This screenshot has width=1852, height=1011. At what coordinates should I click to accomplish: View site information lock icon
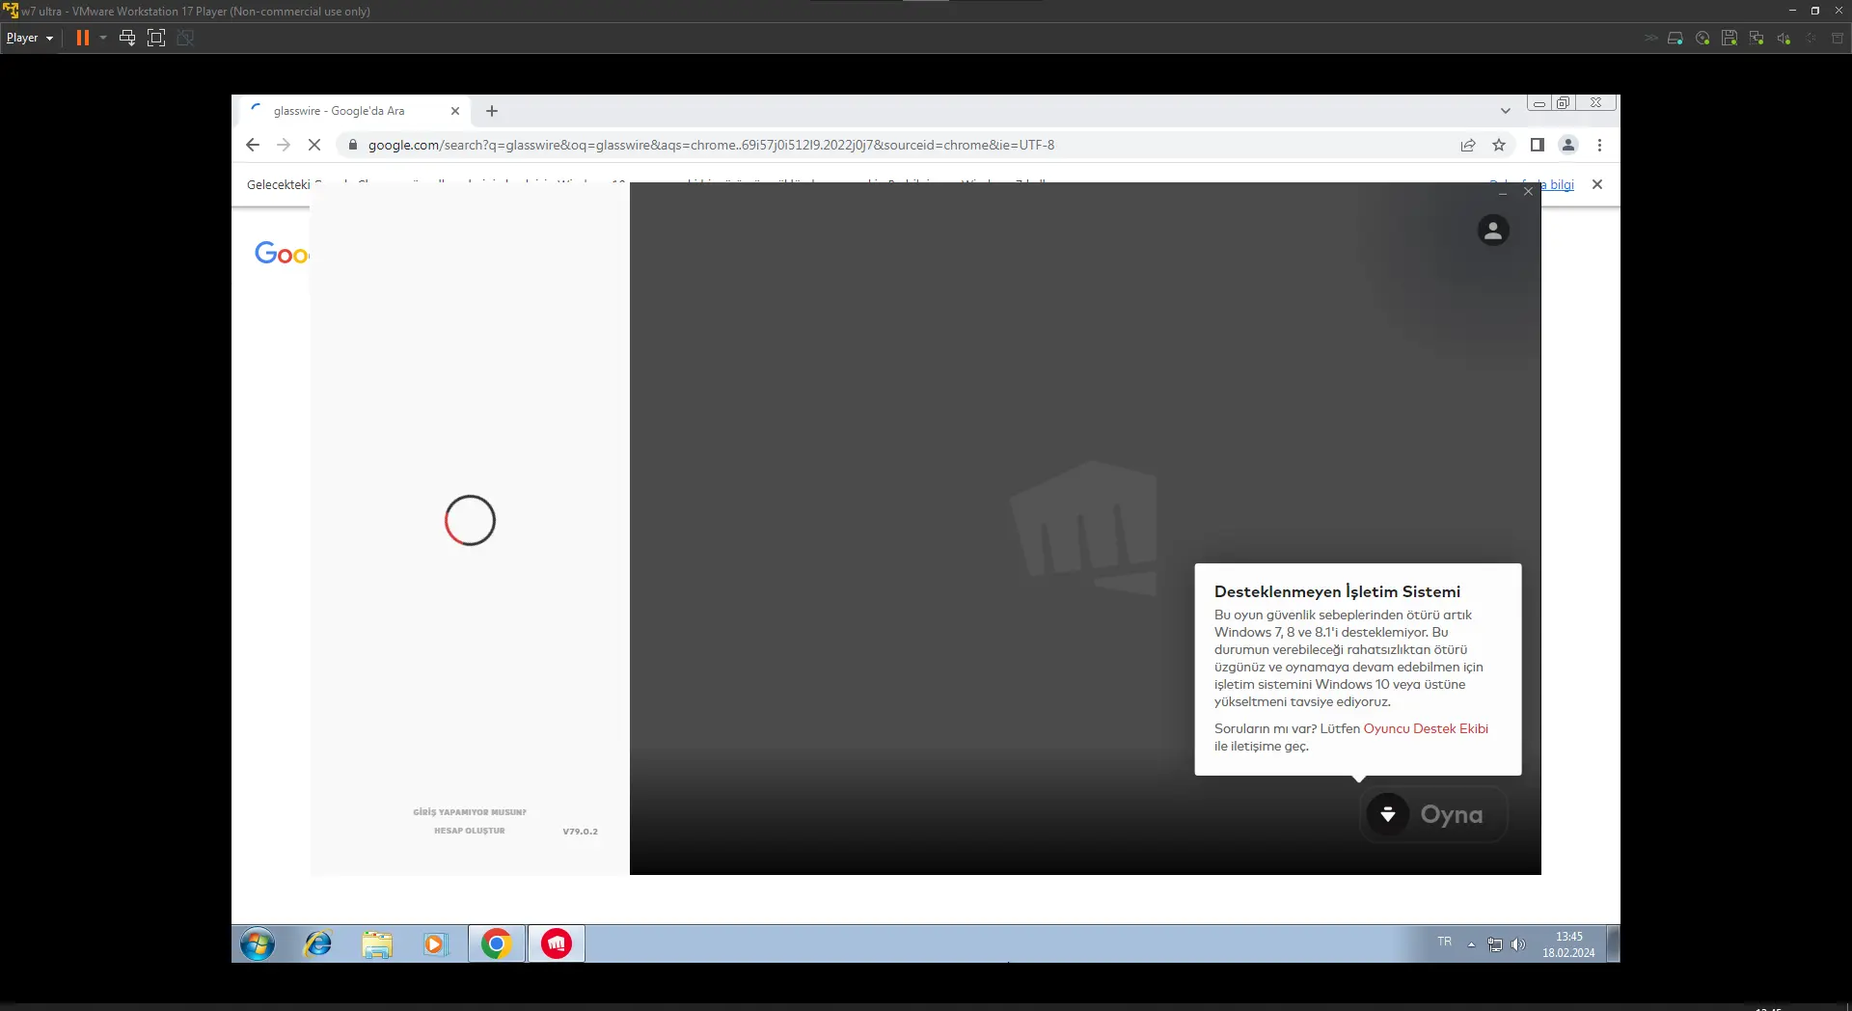(x=353, y=145)
